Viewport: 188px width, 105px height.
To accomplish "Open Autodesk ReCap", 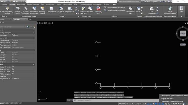I will pos(83,10).
